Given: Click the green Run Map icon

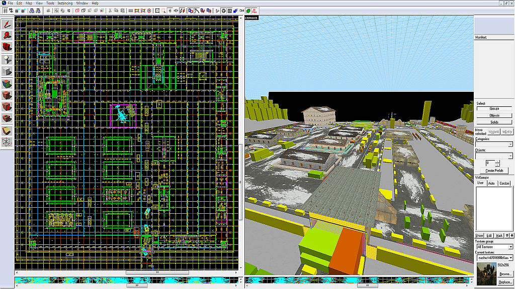Looking at the screenshot, I should coord(248,11).
